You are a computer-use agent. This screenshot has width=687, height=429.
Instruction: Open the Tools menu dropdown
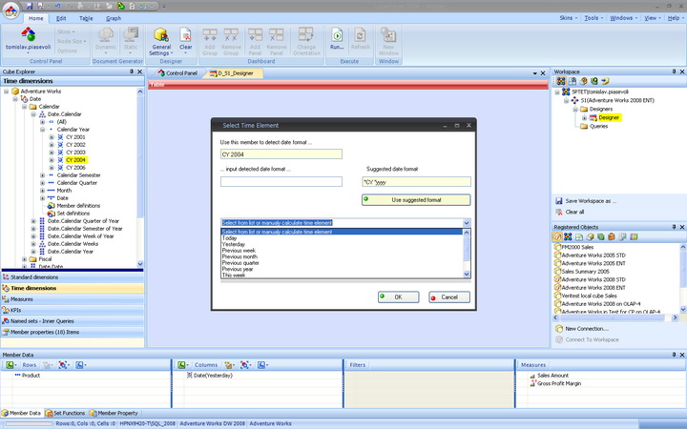593,18
